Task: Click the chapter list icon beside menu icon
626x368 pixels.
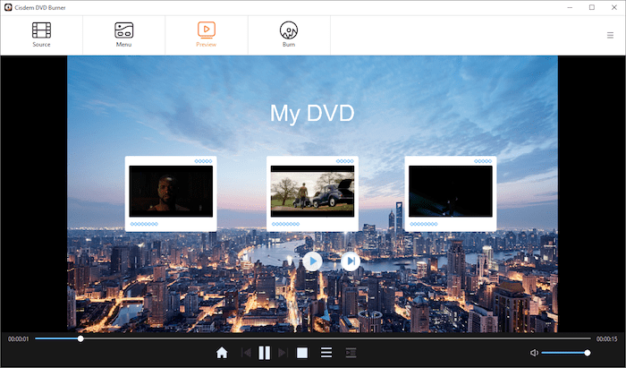Action: 351,353
